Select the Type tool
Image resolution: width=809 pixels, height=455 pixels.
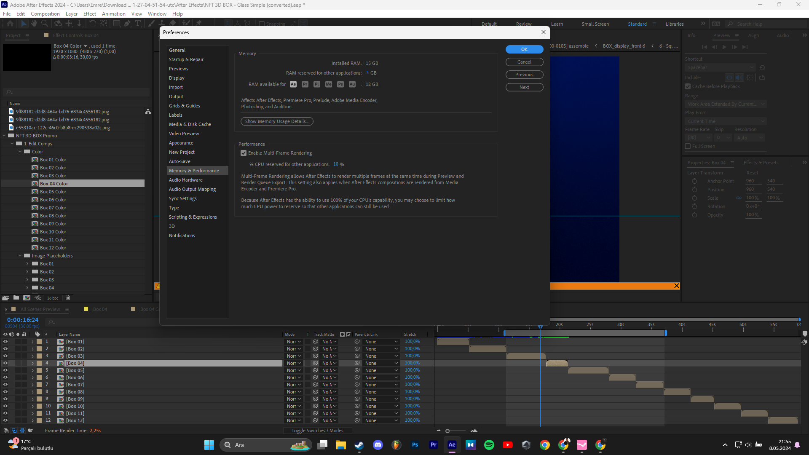pos(138,24)
